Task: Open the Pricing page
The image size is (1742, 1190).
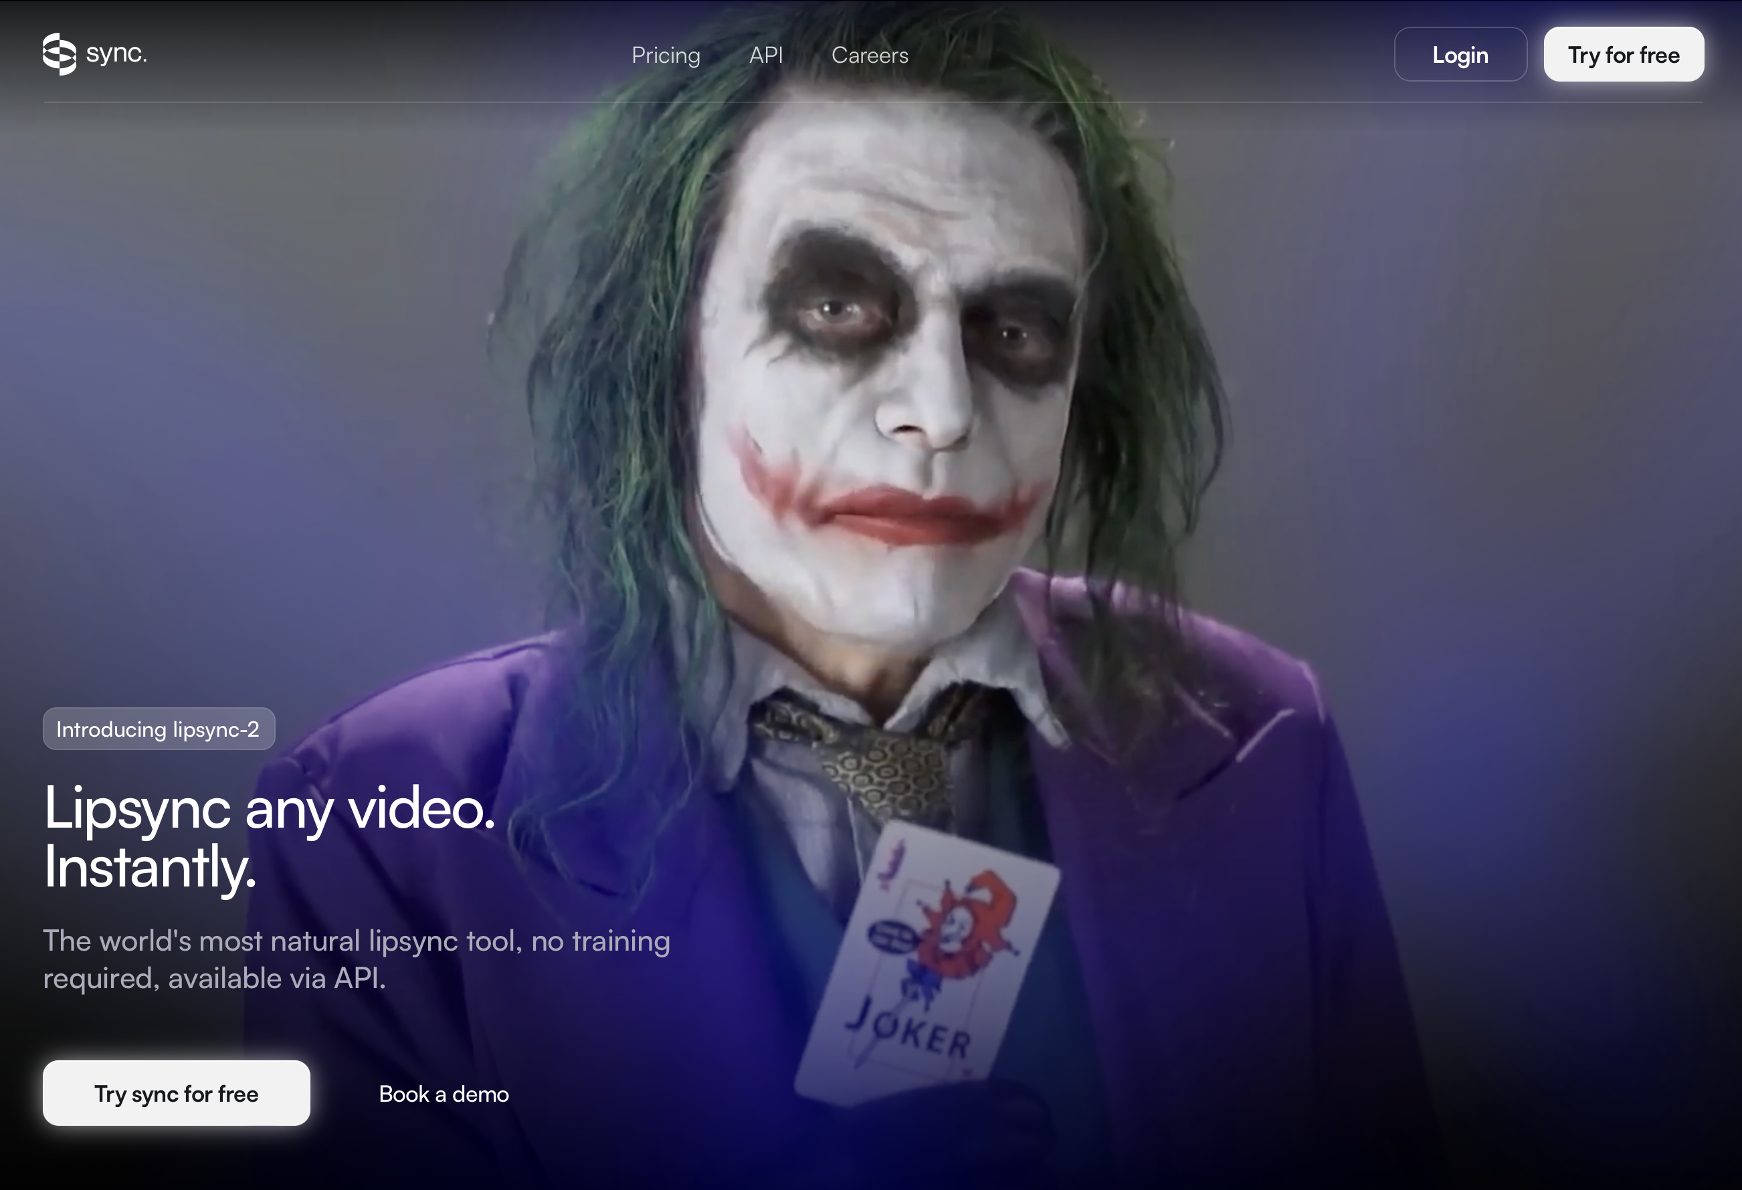Action: [666, 55]
